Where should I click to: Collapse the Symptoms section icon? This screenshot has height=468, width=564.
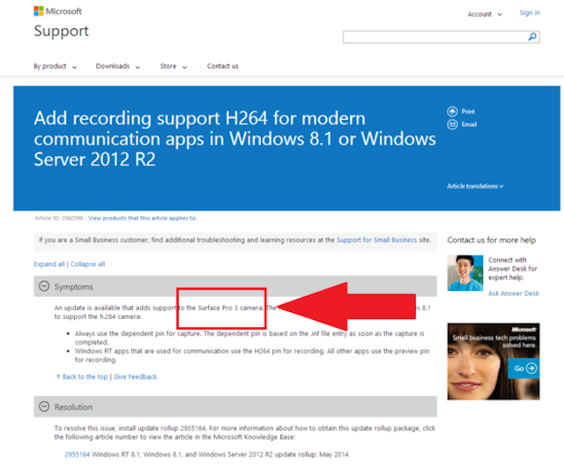click(43, 287)
